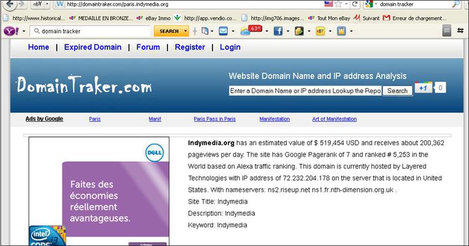Screen dimensions: 469x246
Task: Click the browser Back arrow button
Action: point(10,4)
